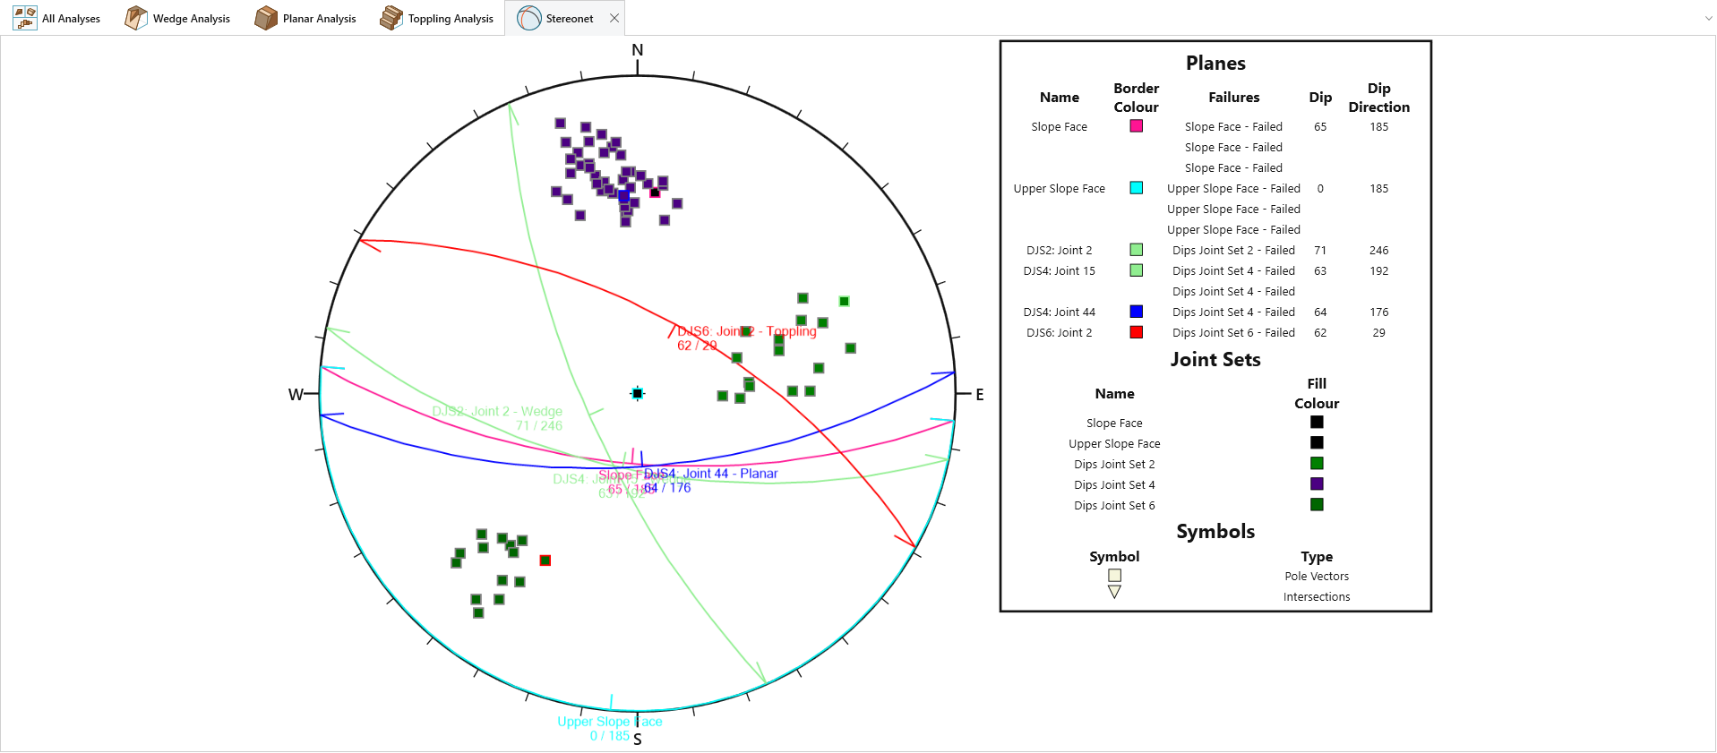The height and width of the screenshot is (753, 1717).
Task: Click the Intersections triangle symbol
Action: point(1114,592)
